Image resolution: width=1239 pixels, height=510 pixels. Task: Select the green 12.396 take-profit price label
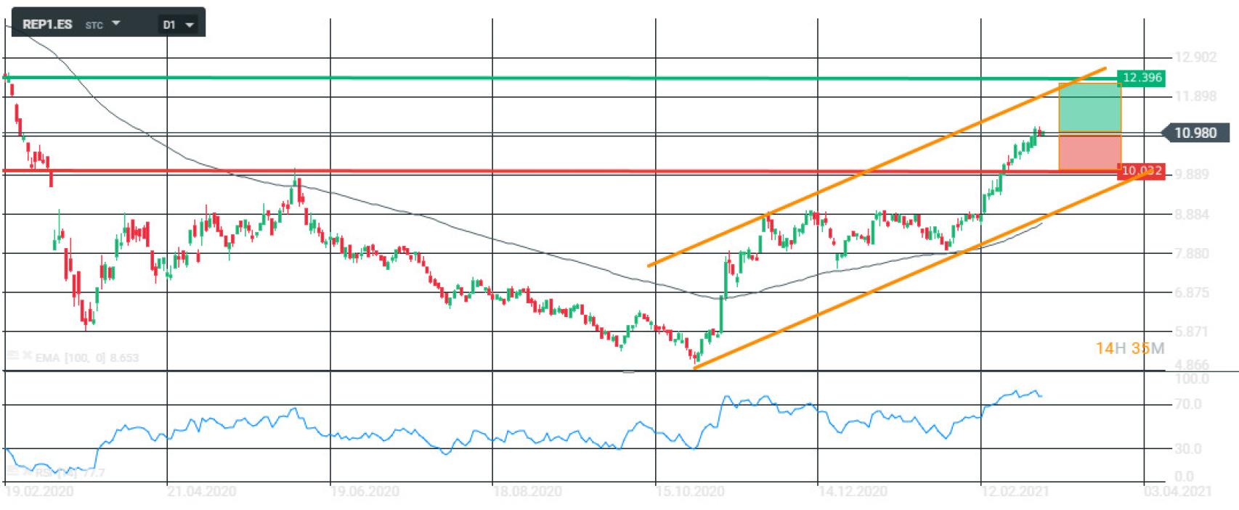point(1141,78)
